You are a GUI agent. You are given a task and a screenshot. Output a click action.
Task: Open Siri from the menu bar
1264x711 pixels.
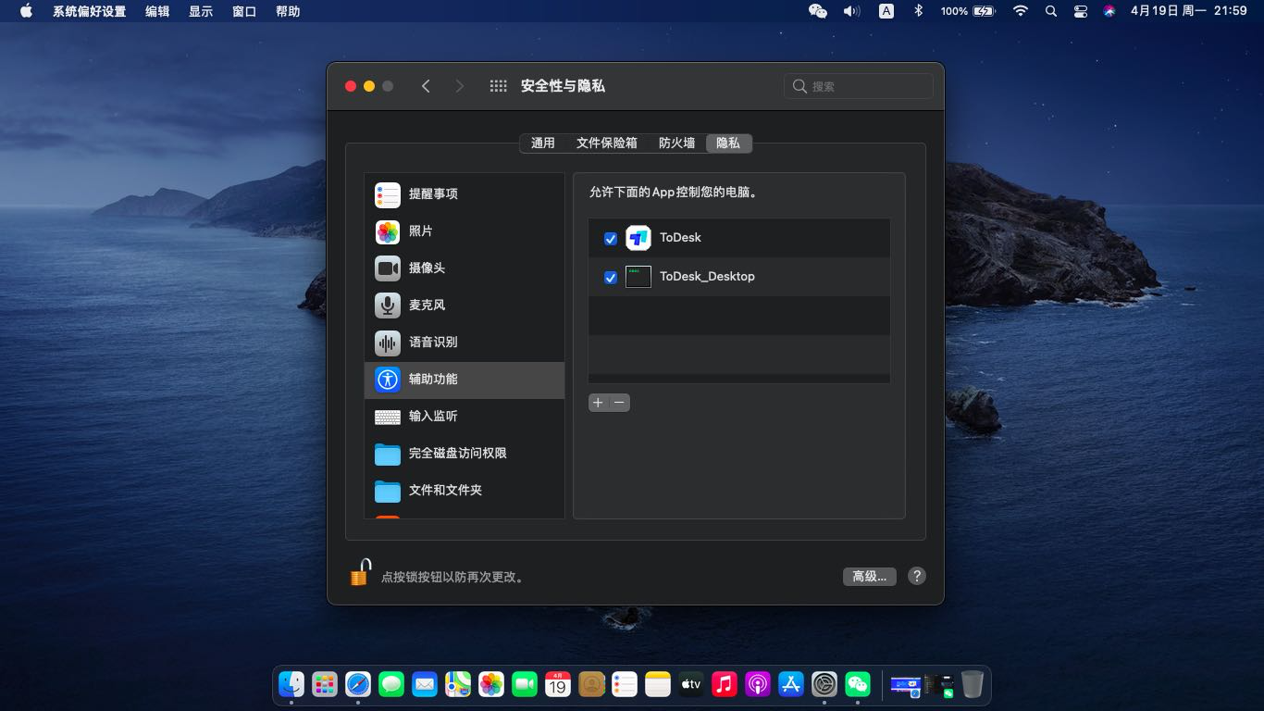tap(1109, 11)
